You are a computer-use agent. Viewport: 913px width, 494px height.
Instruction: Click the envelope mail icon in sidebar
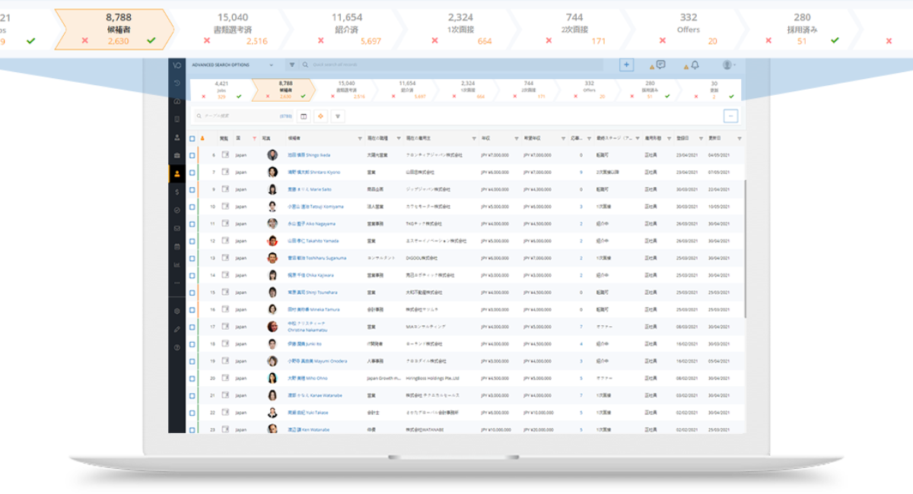pyautogui.click(x=177, y=228)
